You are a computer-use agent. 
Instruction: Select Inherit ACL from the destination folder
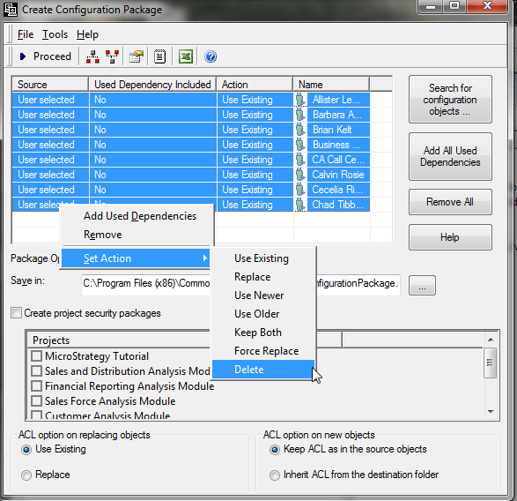point(274,475)
